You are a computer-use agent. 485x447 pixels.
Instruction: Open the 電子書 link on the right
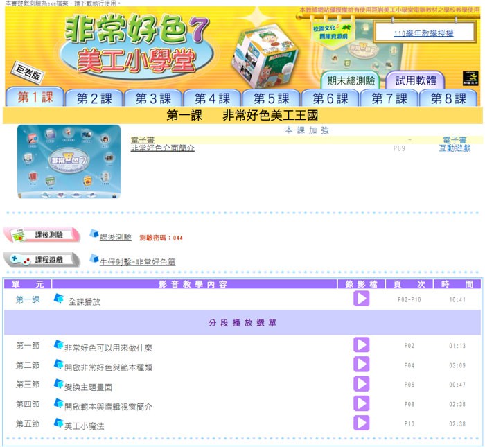tap(455, 140)
